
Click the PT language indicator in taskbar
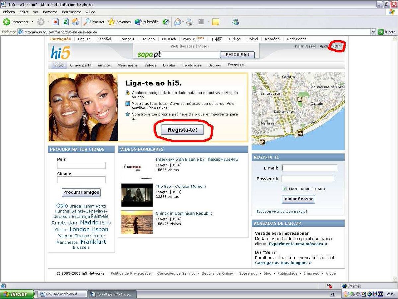coord(333,294)
